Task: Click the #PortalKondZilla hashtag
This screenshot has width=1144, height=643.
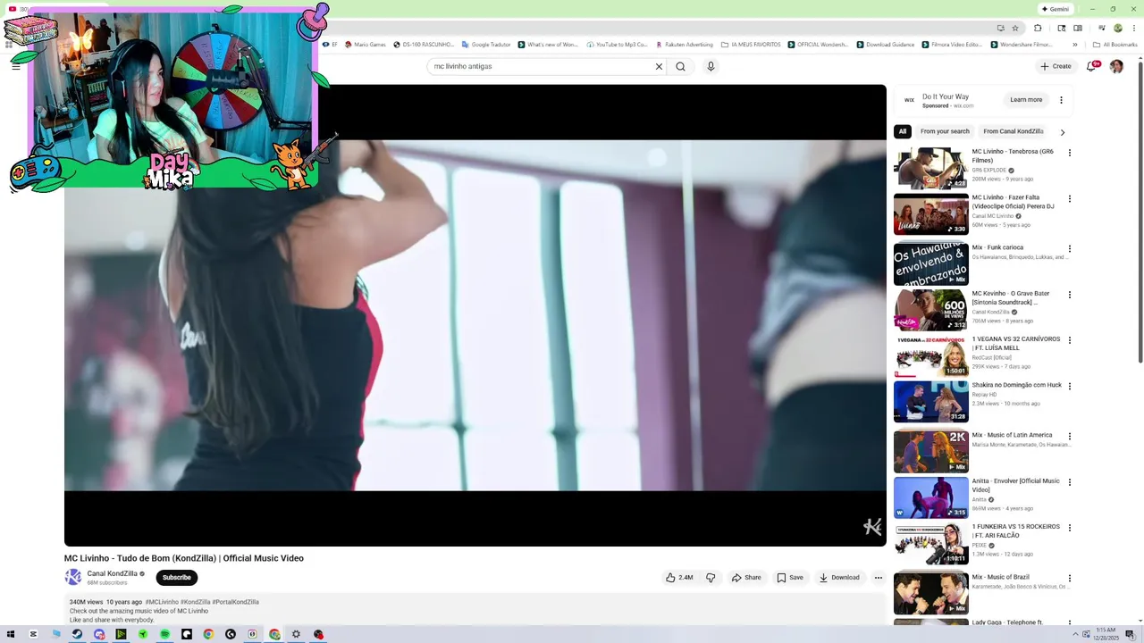Action: click(x=235, y=602)
